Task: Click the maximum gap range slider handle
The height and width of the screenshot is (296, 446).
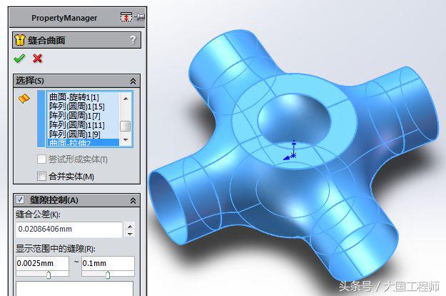Action: [108, 275]
